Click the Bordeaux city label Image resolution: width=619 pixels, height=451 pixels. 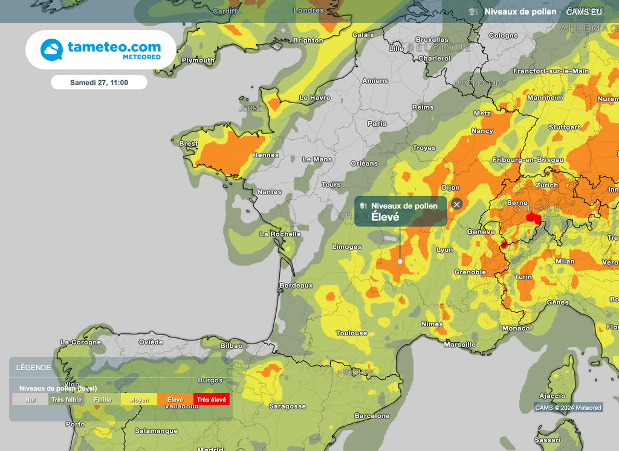tap(296, 285)
